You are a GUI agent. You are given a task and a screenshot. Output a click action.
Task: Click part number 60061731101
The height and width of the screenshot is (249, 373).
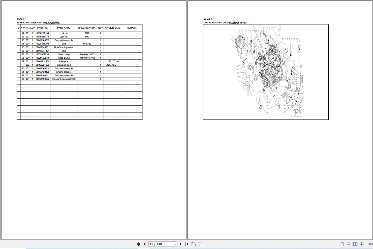click(x=43, y=51)
